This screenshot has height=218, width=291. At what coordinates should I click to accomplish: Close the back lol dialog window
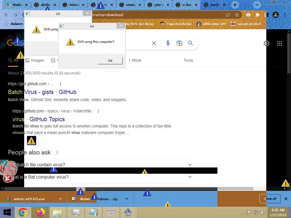coord(87,13)
